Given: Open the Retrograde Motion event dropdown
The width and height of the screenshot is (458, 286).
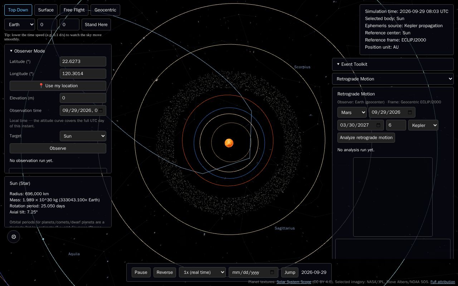Looking at the screenshot, I should (x=393, y=79).
